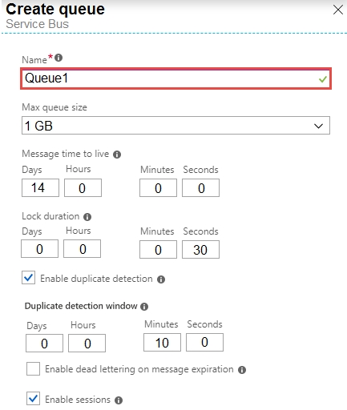
Task: Click the Lock duration info icon
Action: pyautogui.click(x=87, y=217)
